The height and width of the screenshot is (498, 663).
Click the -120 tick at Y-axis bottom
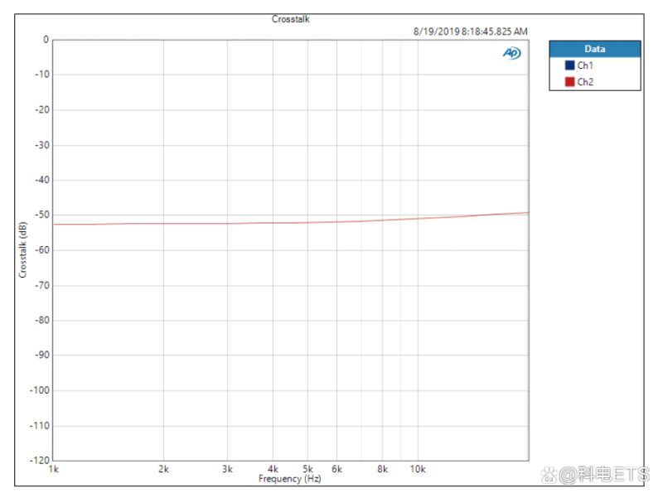(39, 460)
